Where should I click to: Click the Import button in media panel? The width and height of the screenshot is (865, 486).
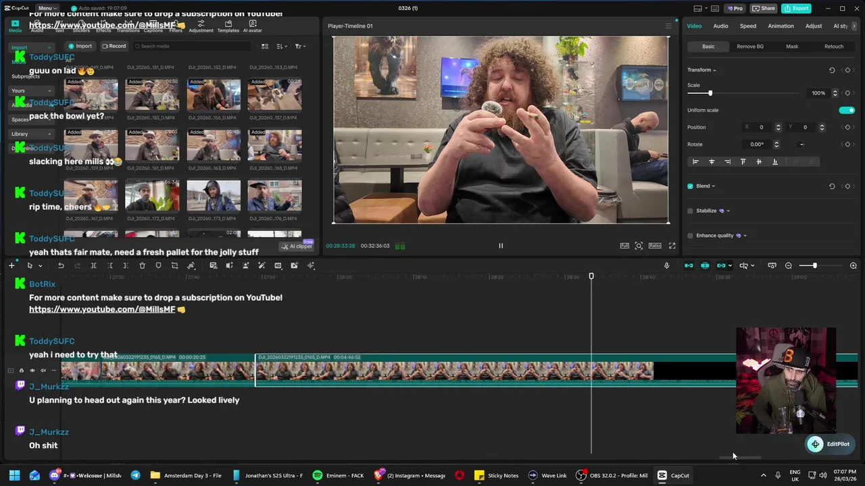(80, 47)
